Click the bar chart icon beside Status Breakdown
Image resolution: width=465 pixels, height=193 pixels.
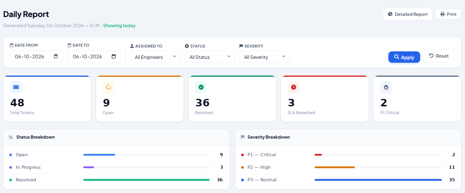pyautogui.click(x=11, y=137)
